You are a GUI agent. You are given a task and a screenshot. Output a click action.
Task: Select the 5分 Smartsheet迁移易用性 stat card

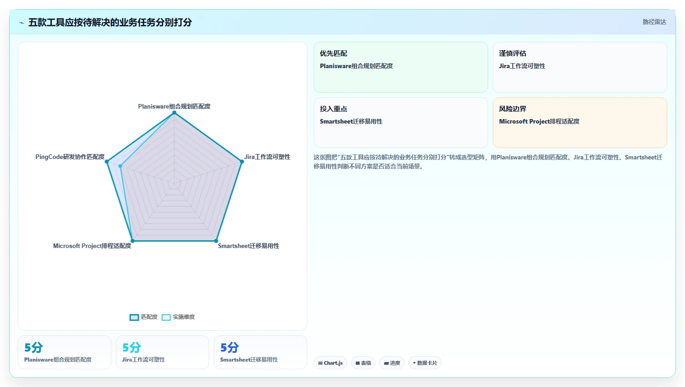pyautogui.click(x=260, y=352)
